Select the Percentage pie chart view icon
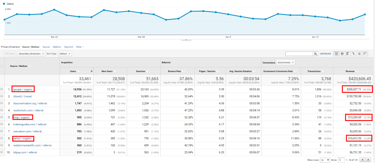Screen dimensions: 375x163 point(342,54)
